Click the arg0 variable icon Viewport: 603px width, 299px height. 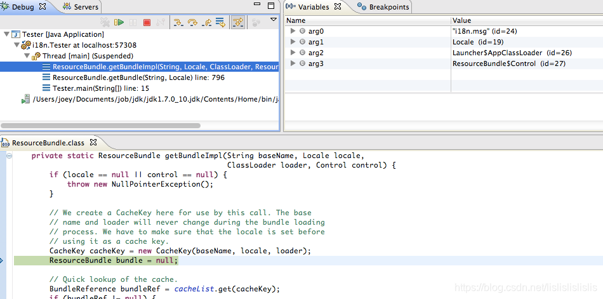(x=302, y=30)
